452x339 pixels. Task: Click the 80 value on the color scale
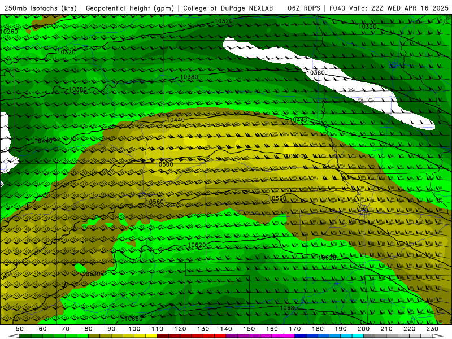pos(89,329)
